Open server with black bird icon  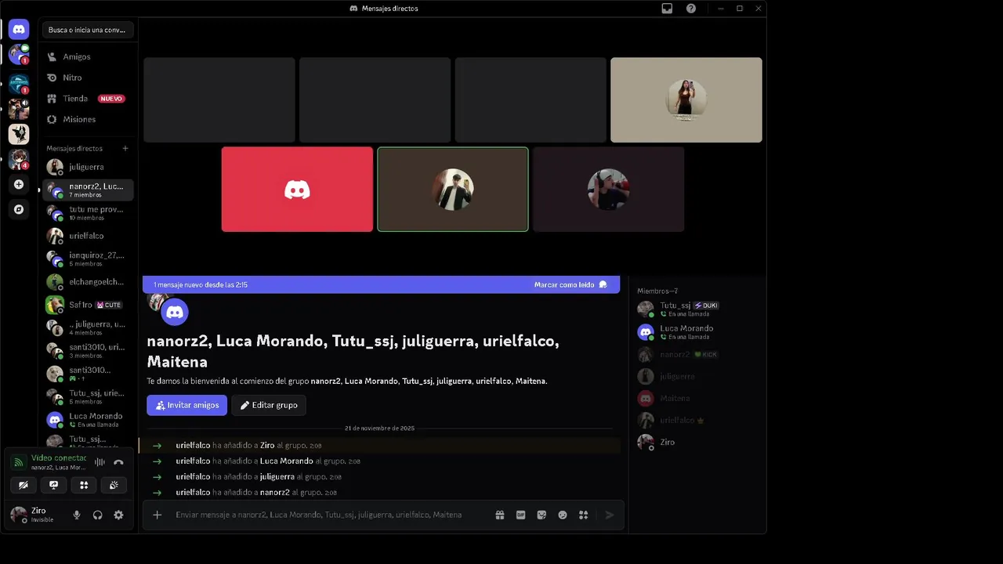[x=19, y=134]
